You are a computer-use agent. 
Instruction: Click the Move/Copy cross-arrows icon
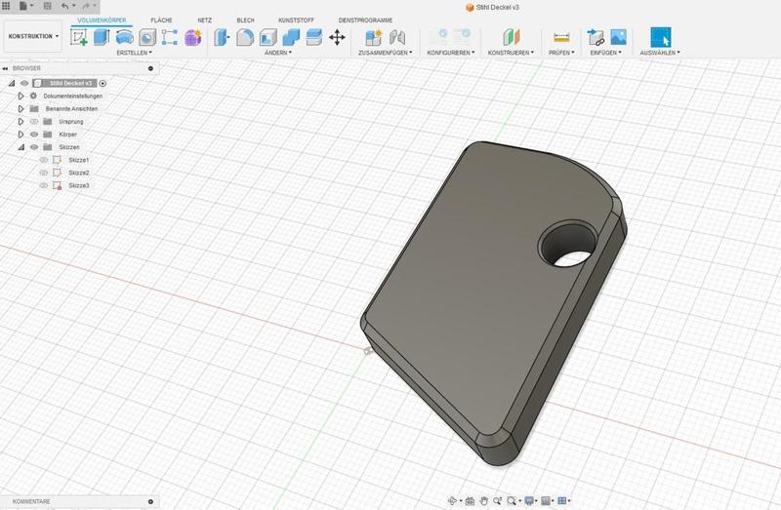pyautogui.click(x=338, y=37)
